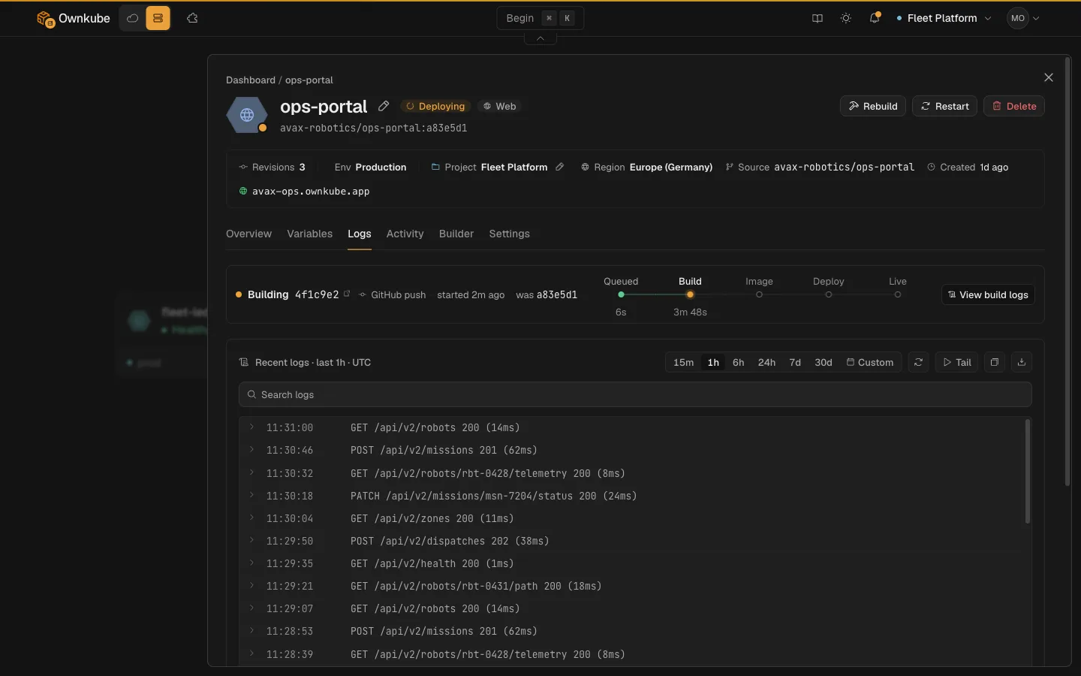The height and width of the screenshot is (676, 1081).
Task: Toggle the light/dark theme sun icon
Action: [x=846, y=18]
